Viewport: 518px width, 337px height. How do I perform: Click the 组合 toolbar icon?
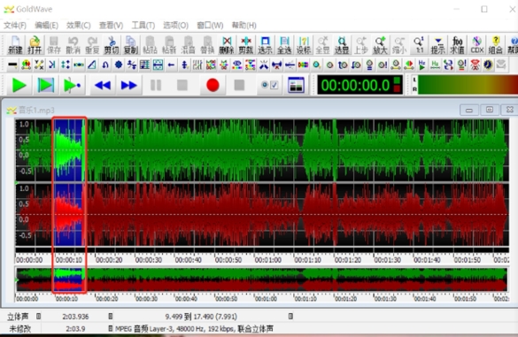(x=496, y=45)
